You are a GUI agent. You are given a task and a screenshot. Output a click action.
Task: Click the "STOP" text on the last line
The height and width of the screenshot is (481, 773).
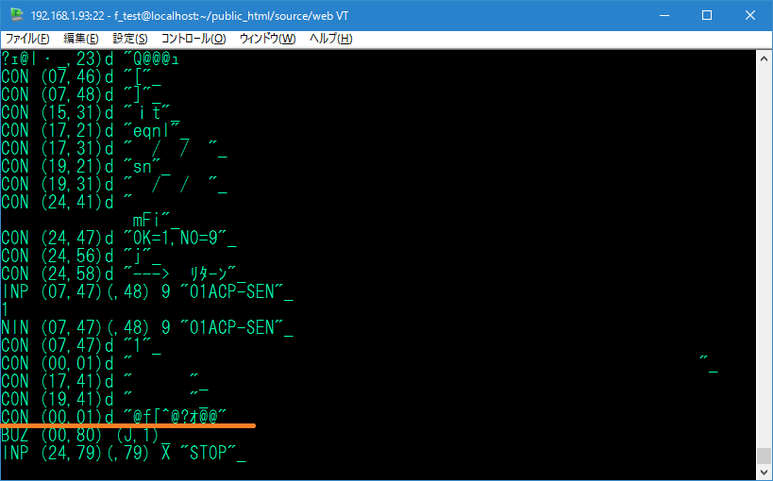coord(207,454)
